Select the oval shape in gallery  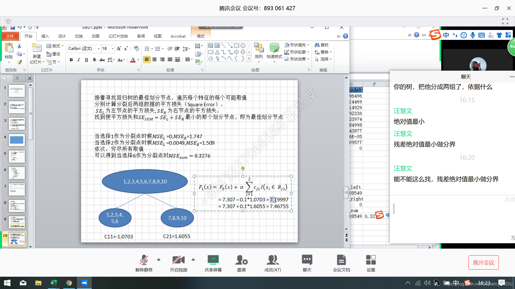click(243, 45)
